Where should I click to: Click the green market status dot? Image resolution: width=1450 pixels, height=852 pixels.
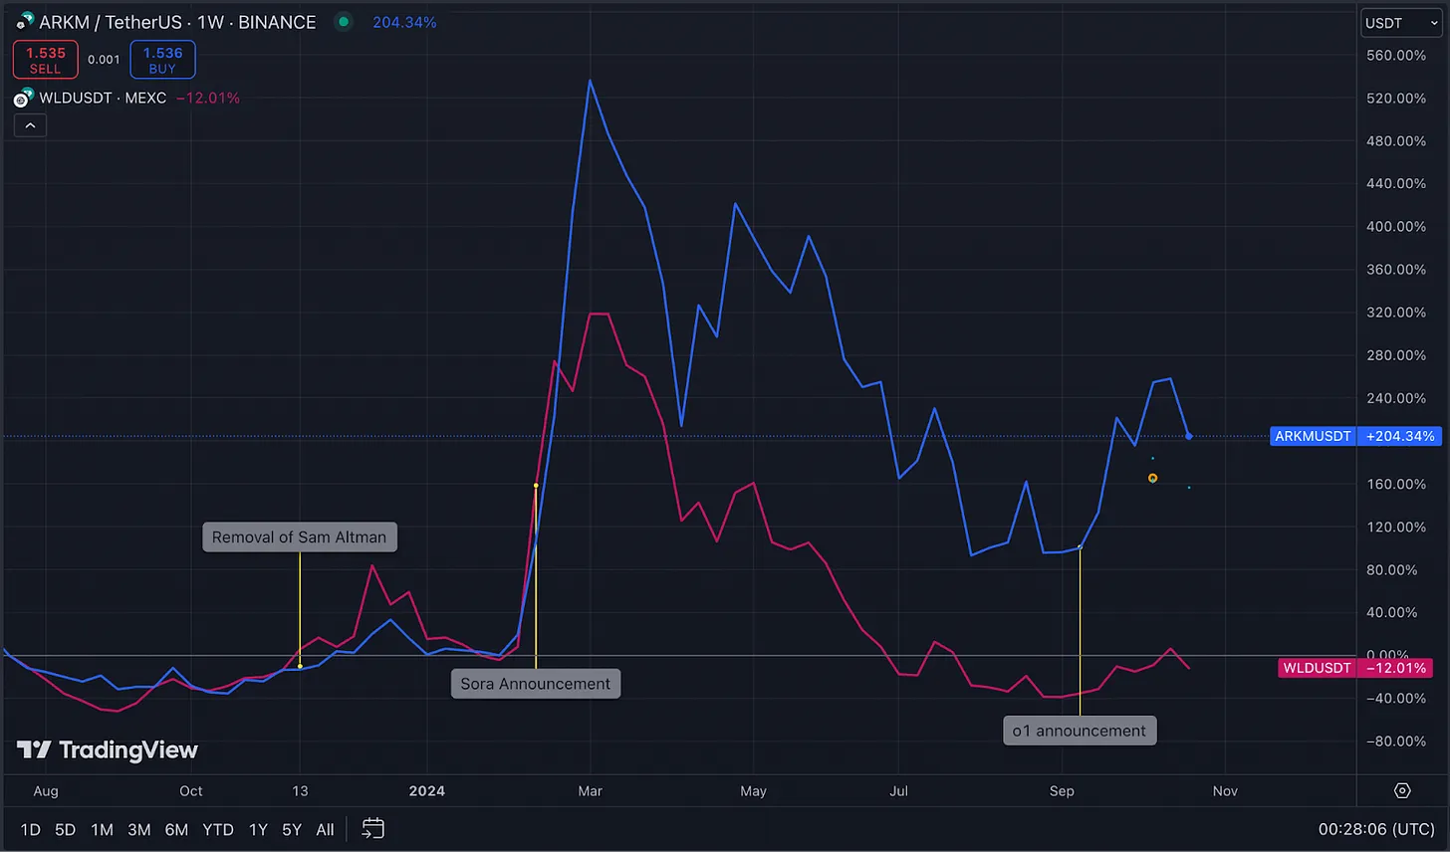[x=344, y=21]
